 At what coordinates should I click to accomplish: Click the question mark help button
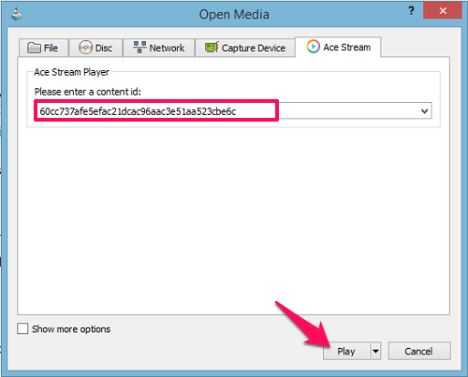[411, 11]
